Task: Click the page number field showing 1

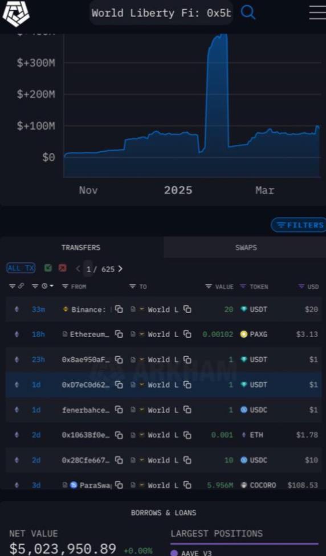Action: [88, 269]
